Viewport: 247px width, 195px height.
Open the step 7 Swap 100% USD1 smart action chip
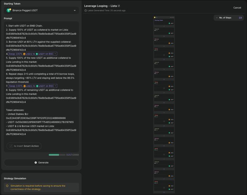click(x=33, y=86)
